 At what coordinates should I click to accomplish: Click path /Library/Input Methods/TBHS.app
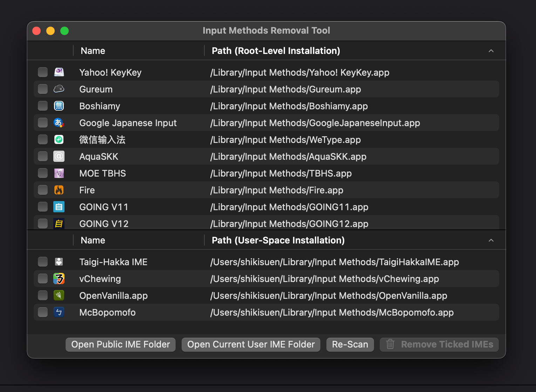[281, 173]
